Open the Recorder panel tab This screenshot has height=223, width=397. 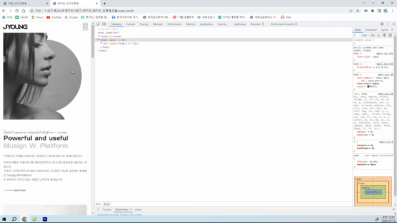click(x=257, y=24)
